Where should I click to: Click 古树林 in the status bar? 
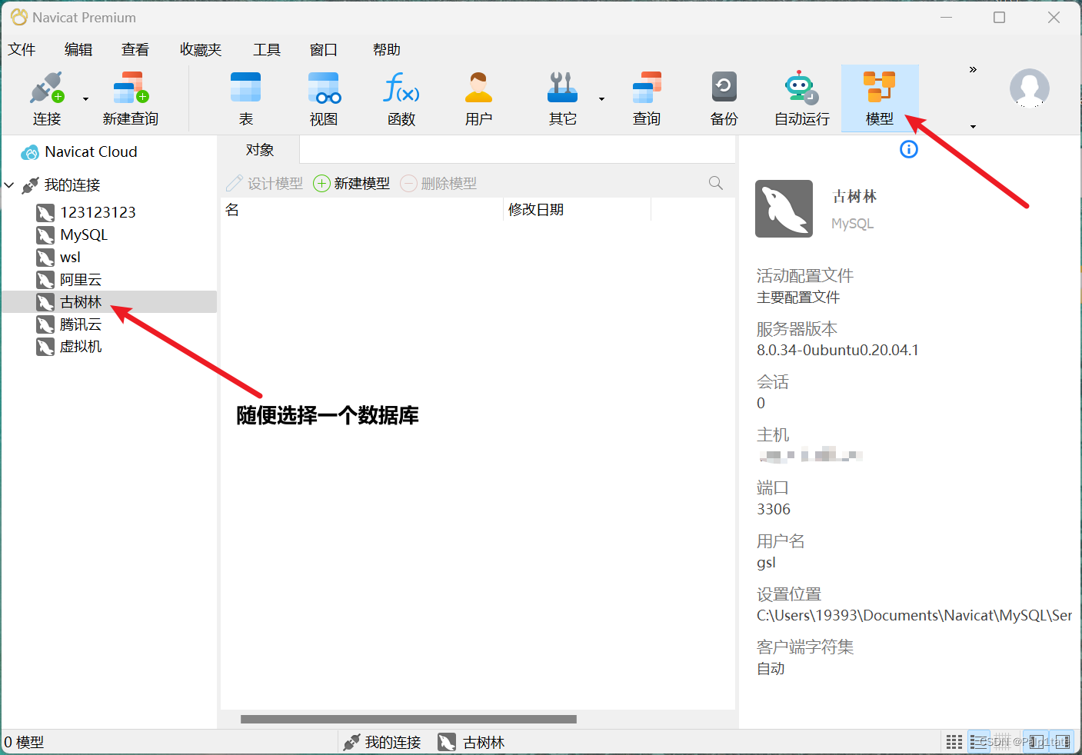[x=471, y=743]
